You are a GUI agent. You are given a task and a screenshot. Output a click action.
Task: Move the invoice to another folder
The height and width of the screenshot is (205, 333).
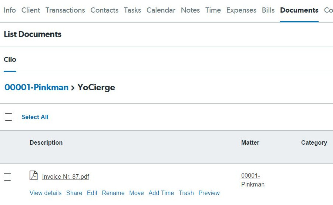click(x=137, y=193)
